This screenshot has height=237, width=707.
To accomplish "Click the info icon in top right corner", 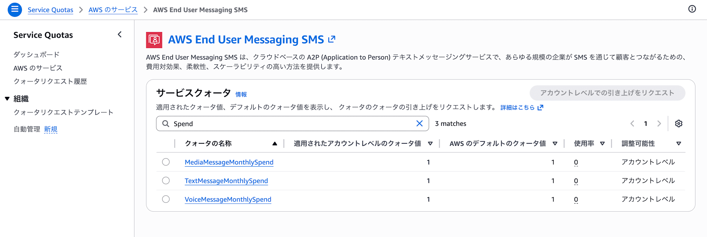I will click(692, 9).
